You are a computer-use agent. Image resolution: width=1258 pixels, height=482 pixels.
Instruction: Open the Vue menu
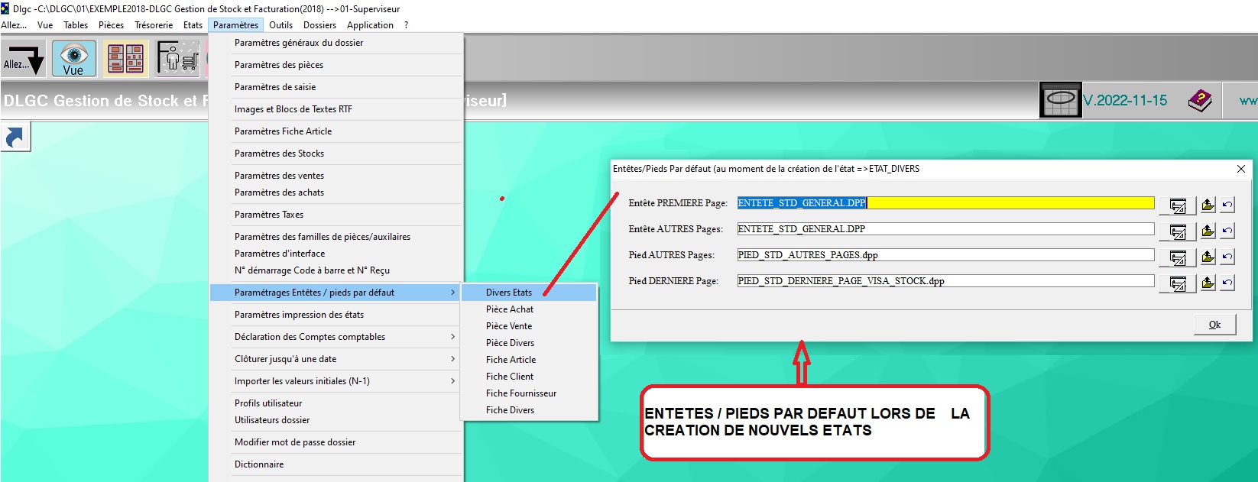coord(45,25)
